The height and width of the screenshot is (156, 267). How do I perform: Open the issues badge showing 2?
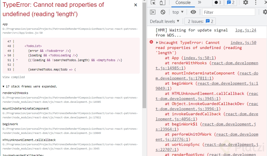pyautogui.click(x=231, y=3)
